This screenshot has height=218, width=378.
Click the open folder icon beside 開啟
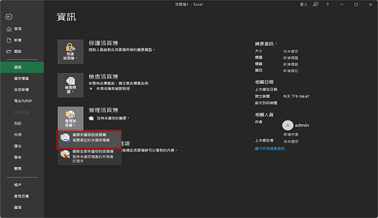[9, 51]
